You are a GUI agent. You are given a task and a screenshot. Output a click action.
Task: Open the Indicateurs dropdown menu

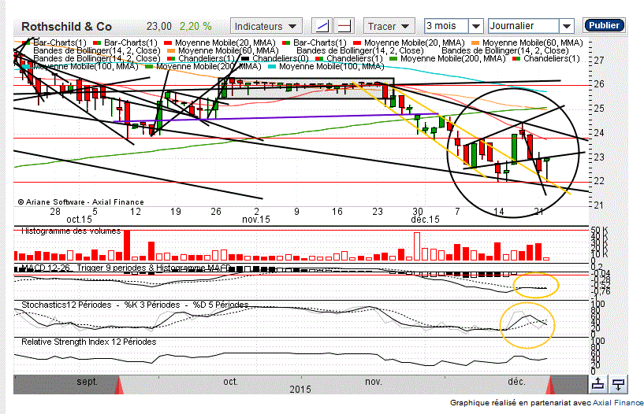click(266, 26)
